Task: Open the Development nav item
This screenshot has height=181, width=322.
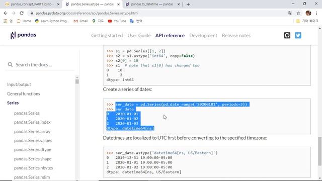Action: 203,36
